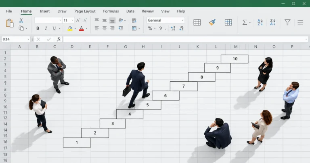Click the Wrap Text icon

coord(134,20)
